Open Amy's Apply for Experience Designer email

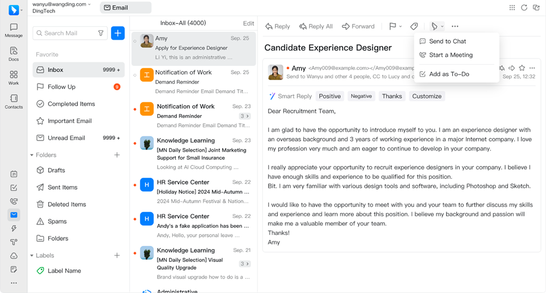[x=193, y=48]
